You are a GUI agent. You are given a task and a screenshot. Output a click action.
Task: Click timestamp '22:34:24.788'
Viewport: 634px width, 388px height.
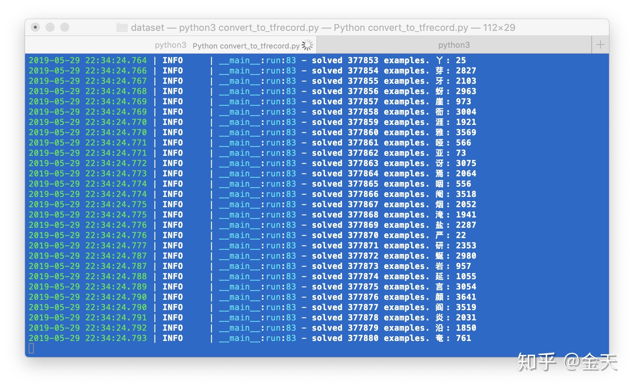point(116,276)
